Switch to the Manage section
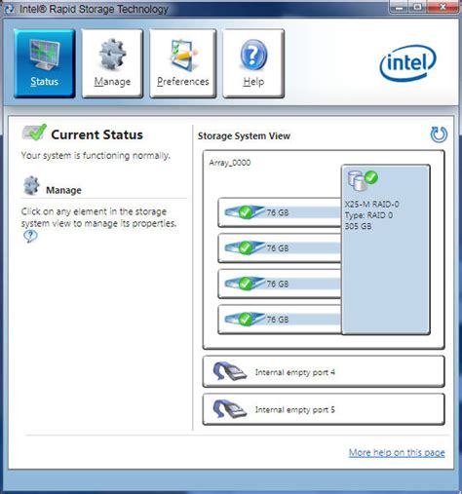This screenshot has height=494, width=462. [x=112, y=63]
